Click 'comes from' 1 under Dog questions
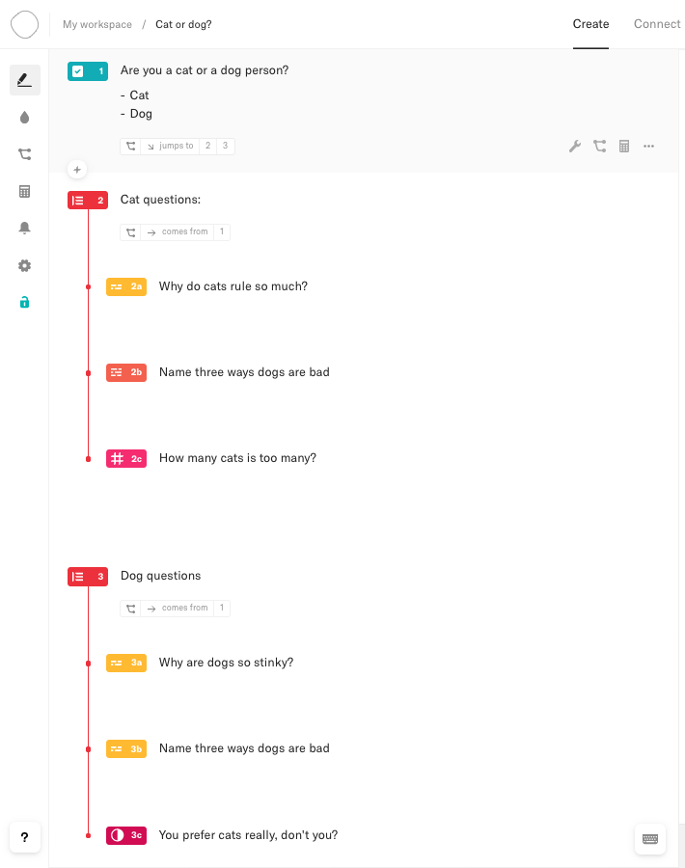The width and height of the screenshot is (685, 868). click(222, 608)
